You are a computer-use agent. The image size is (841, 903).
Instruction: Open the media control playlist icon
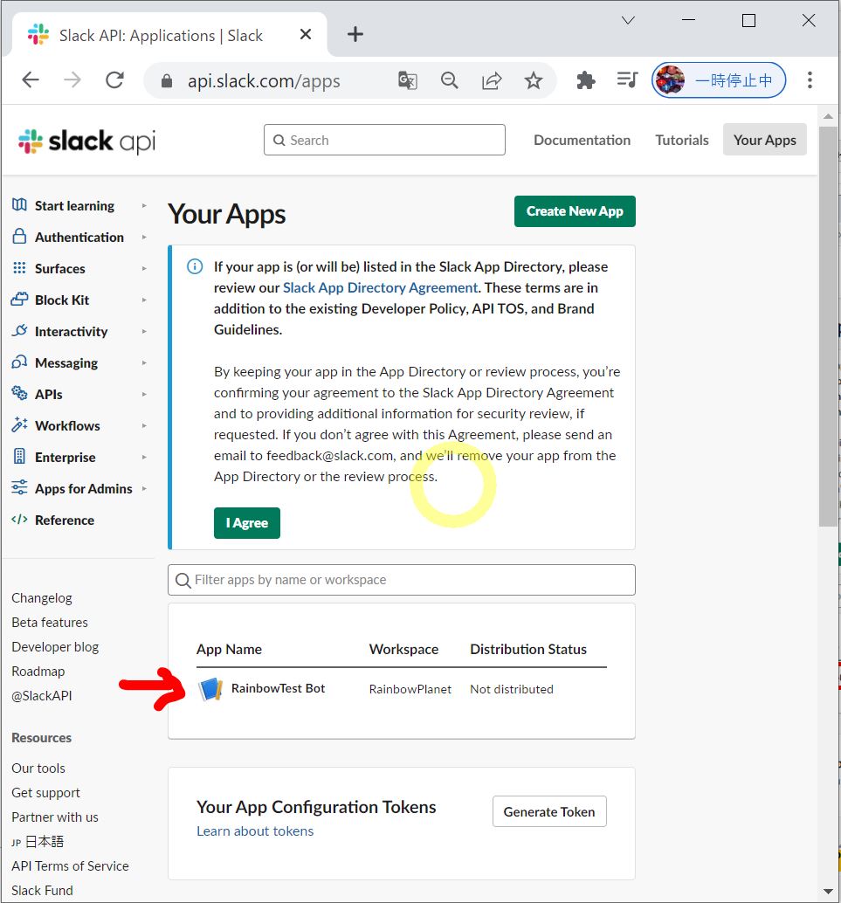[x=627, y=79]
